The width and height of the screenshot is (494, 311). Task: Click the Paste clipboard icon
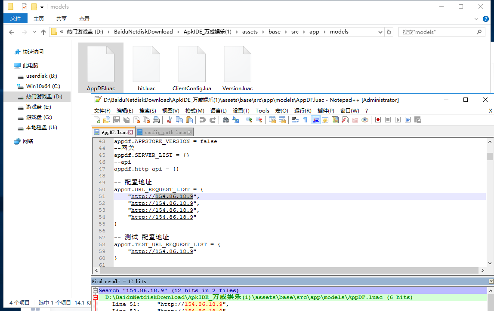pos(189,120)
